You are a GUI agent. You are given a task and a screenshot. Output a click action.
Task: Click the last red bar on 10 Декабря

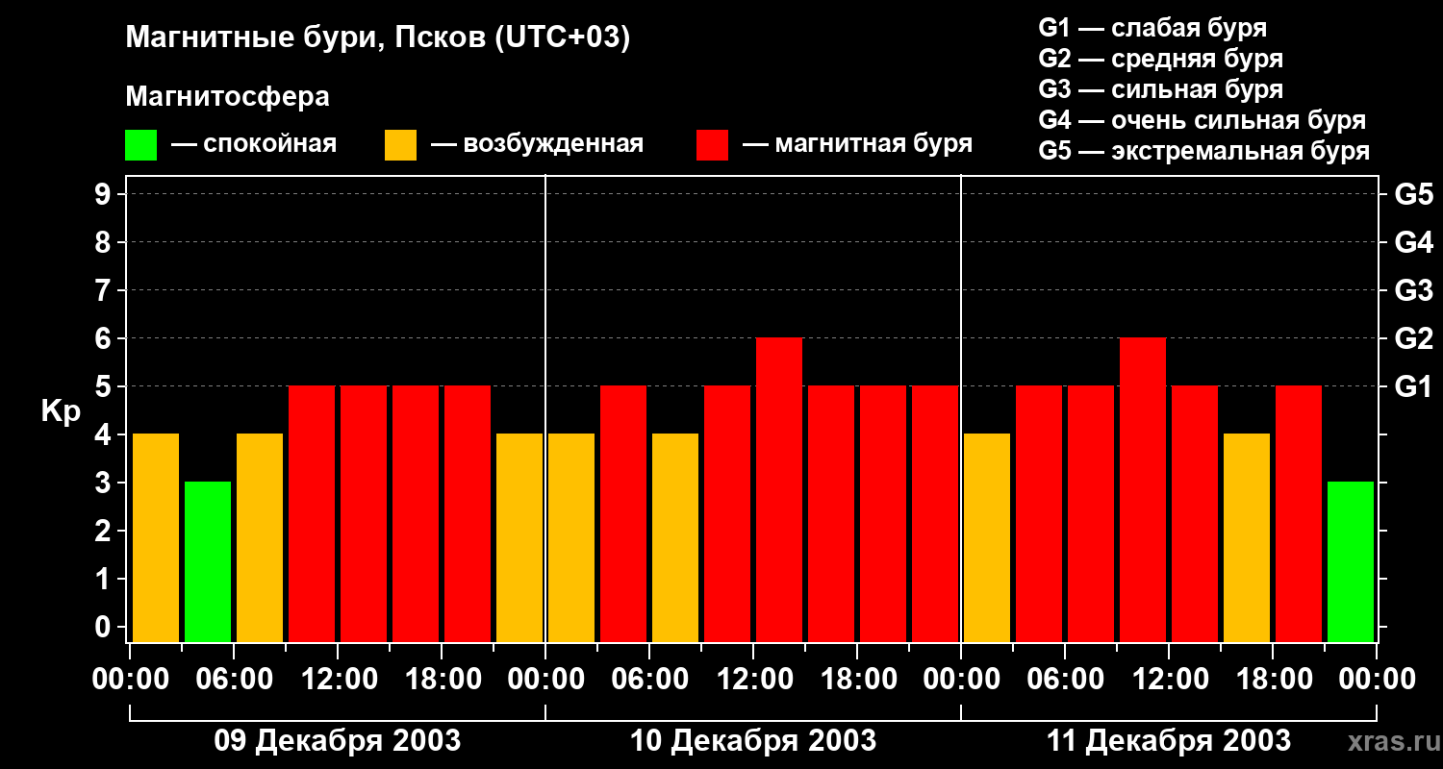pos(935,513)
